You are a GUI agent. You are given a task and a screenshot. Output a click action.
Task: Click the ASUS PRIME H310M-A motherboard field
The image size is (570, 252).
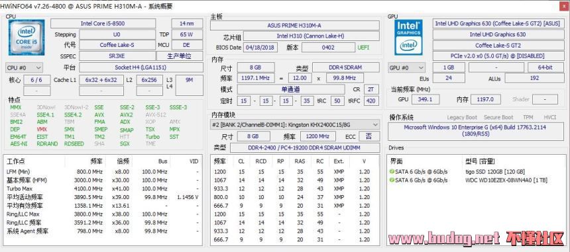[295, 25]
